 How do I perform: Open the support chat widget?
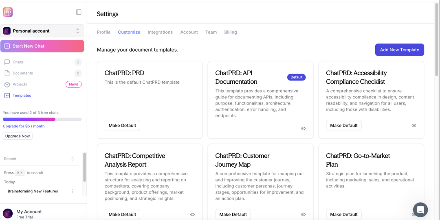coord(420,210)
